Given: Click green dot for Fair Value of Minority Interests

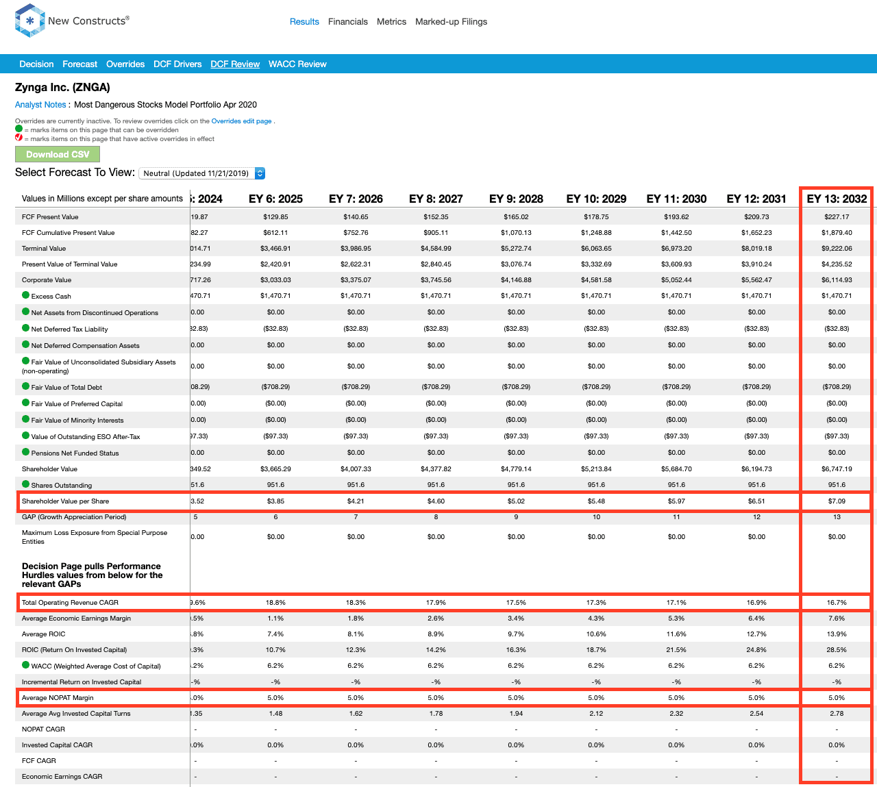Looking at the screenshot, I should [25, 419].
